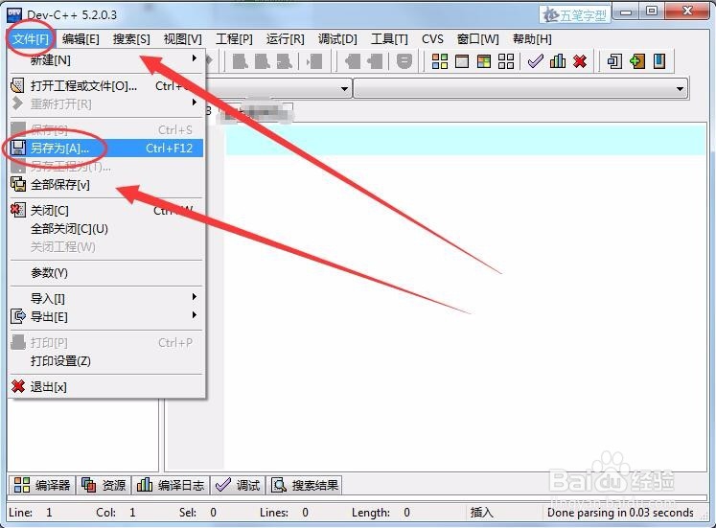Image resolution: width=716 pixels, height=528 pixels.
Task: Click the Ctrl+F12 shortcut text
Action: (x=169, y=149)
